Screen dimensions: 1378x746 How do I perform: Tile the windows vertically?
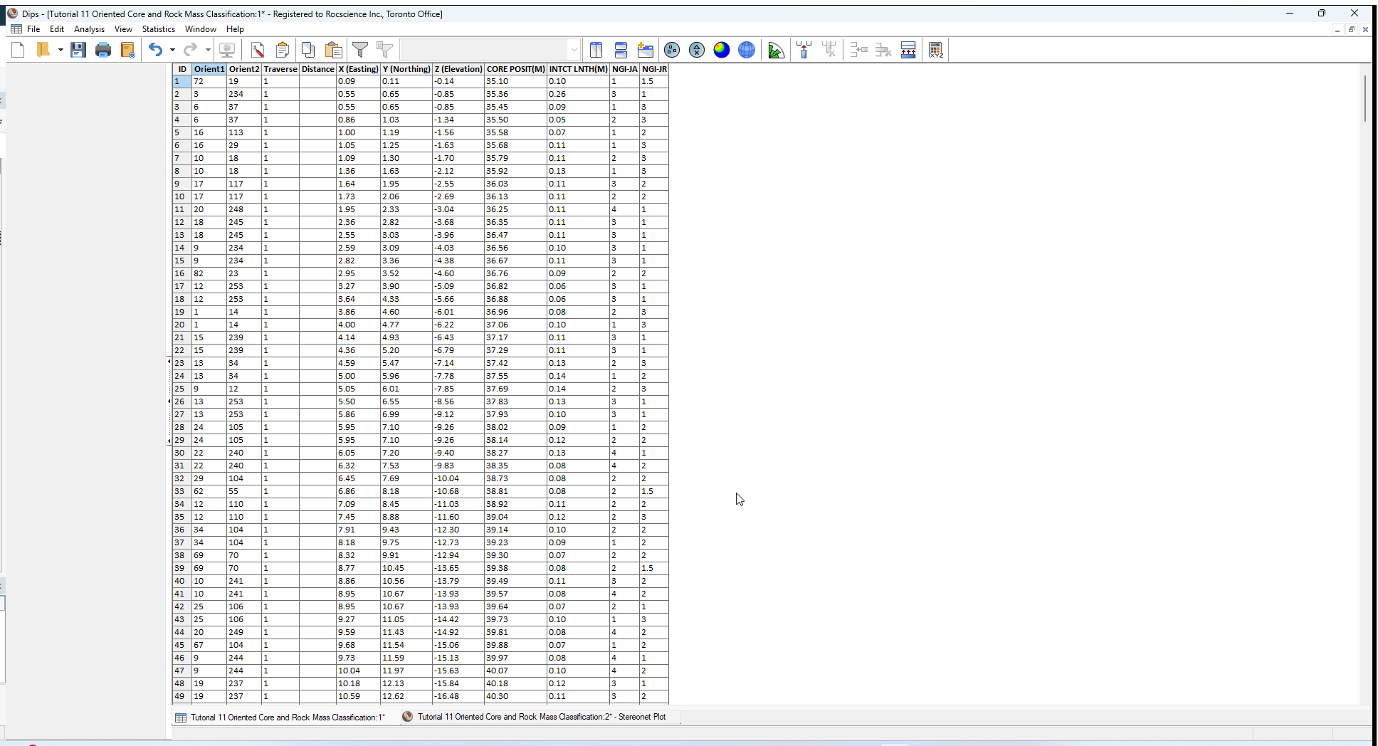coord(596,50)
